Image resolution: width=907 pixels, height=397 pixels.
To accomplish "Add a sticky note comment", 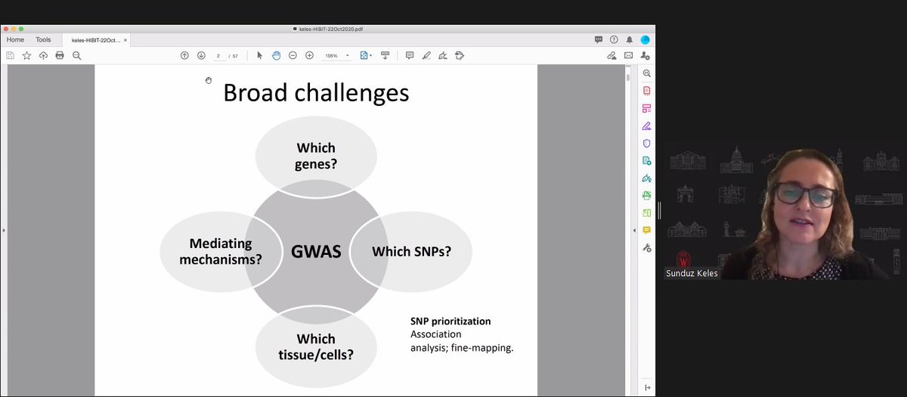I will [410, 55].
